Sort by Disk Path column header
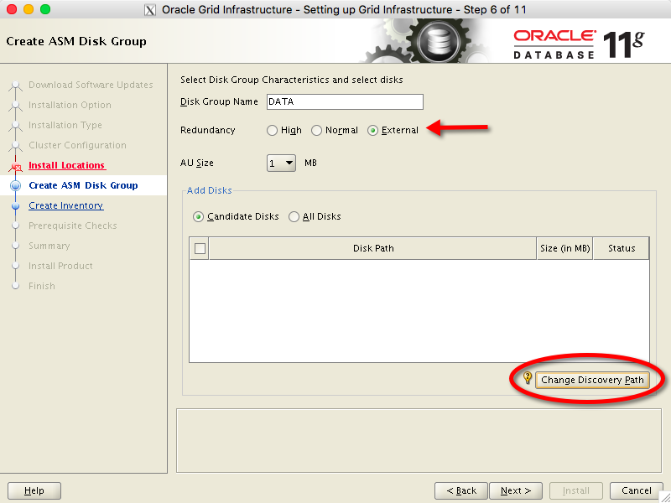The image size is (671, 503). pos(373,248)
